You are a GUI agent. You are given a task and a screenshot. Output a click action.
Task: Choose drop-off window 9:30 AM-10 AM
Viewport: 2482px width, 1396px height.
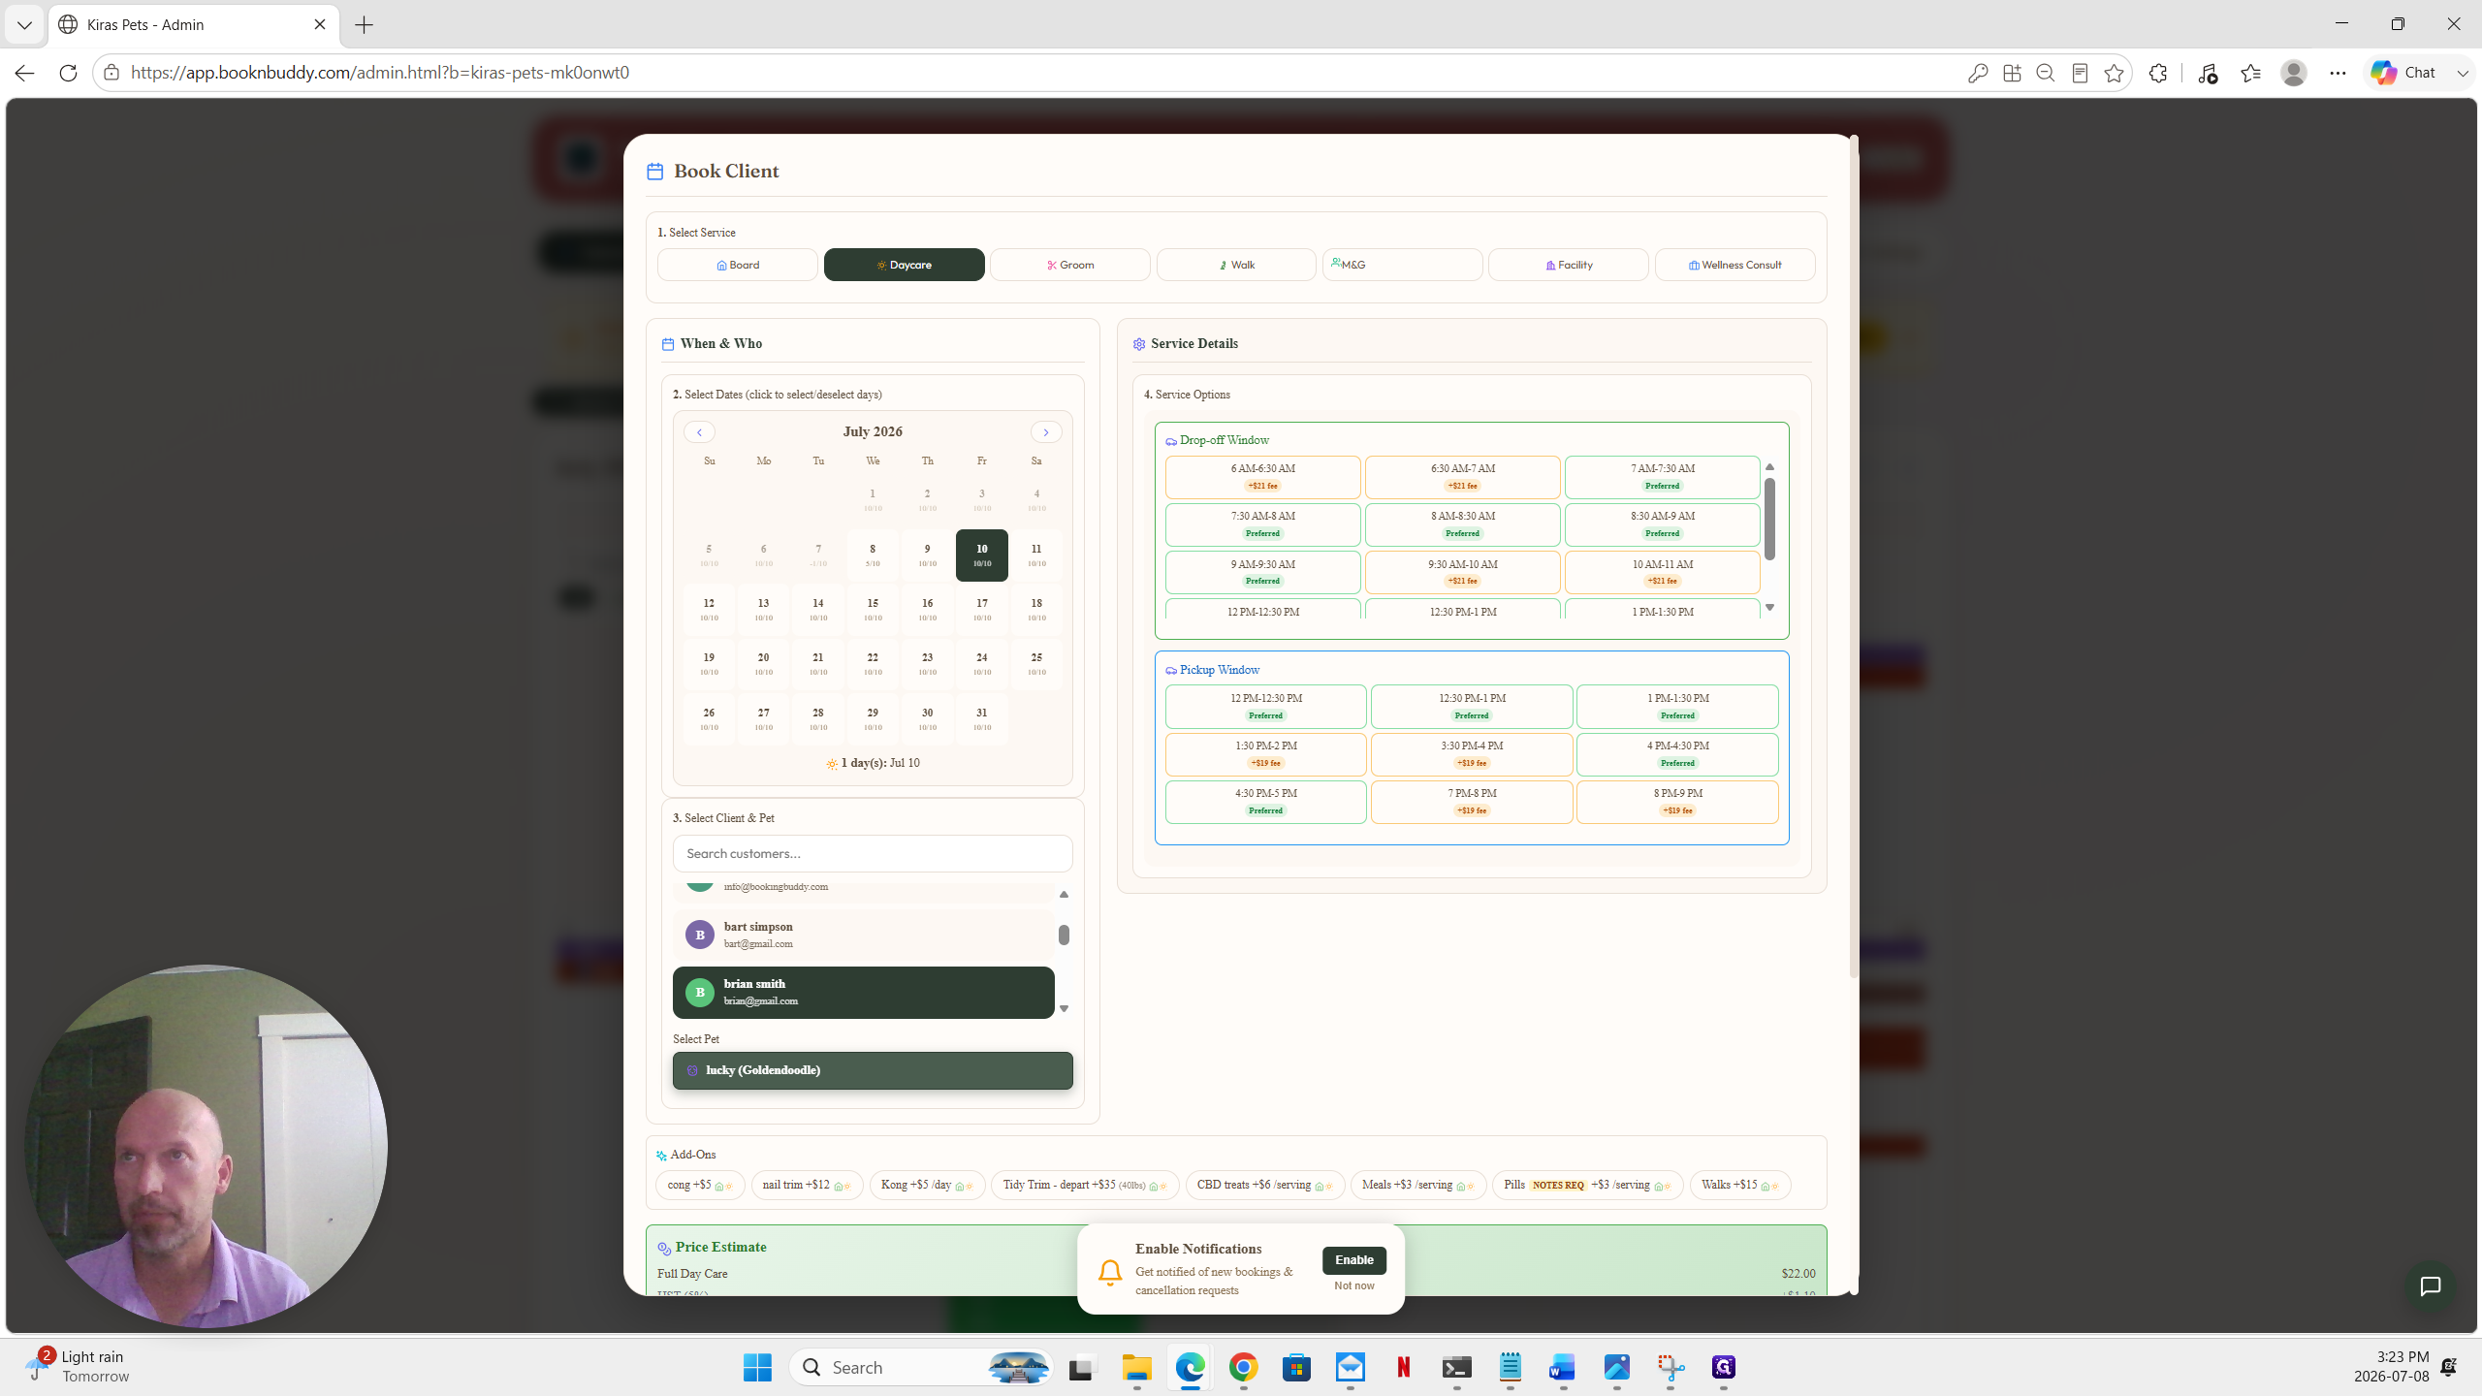1462,572
